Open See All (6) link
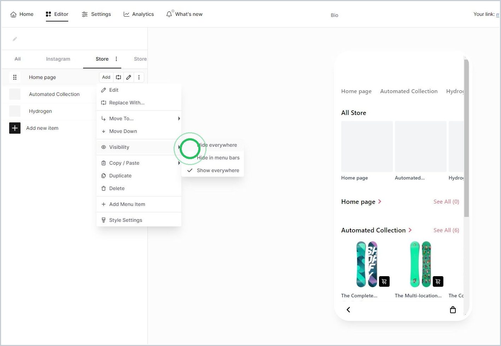The image size is (501, 346). [x=446, y=230]
